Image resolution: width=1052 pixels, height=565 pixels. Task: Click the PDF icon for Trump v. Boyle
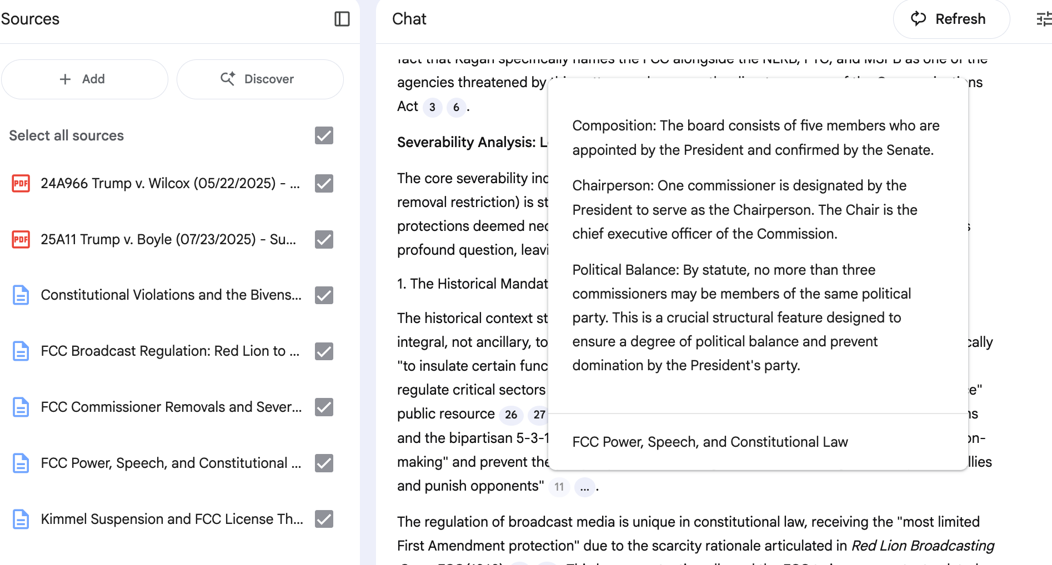[x=21, y=239]
